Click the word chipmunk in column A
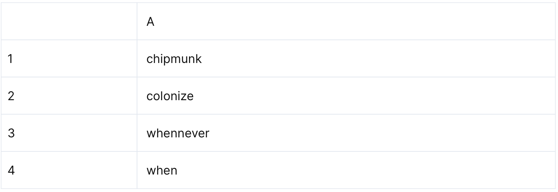The width and height of the screenshot is (558, 192). (174, 59)
